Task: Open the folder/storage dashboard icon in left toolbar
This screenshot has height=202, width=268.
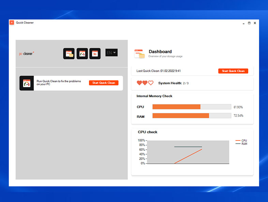Action: coord(69,54)
